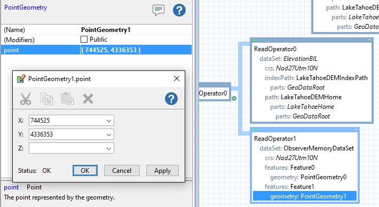This screenshot has height=207, width=379.
Task: Toggle the Public modifier checkbox
Action: pyautogui.click(x=84, y=39)
